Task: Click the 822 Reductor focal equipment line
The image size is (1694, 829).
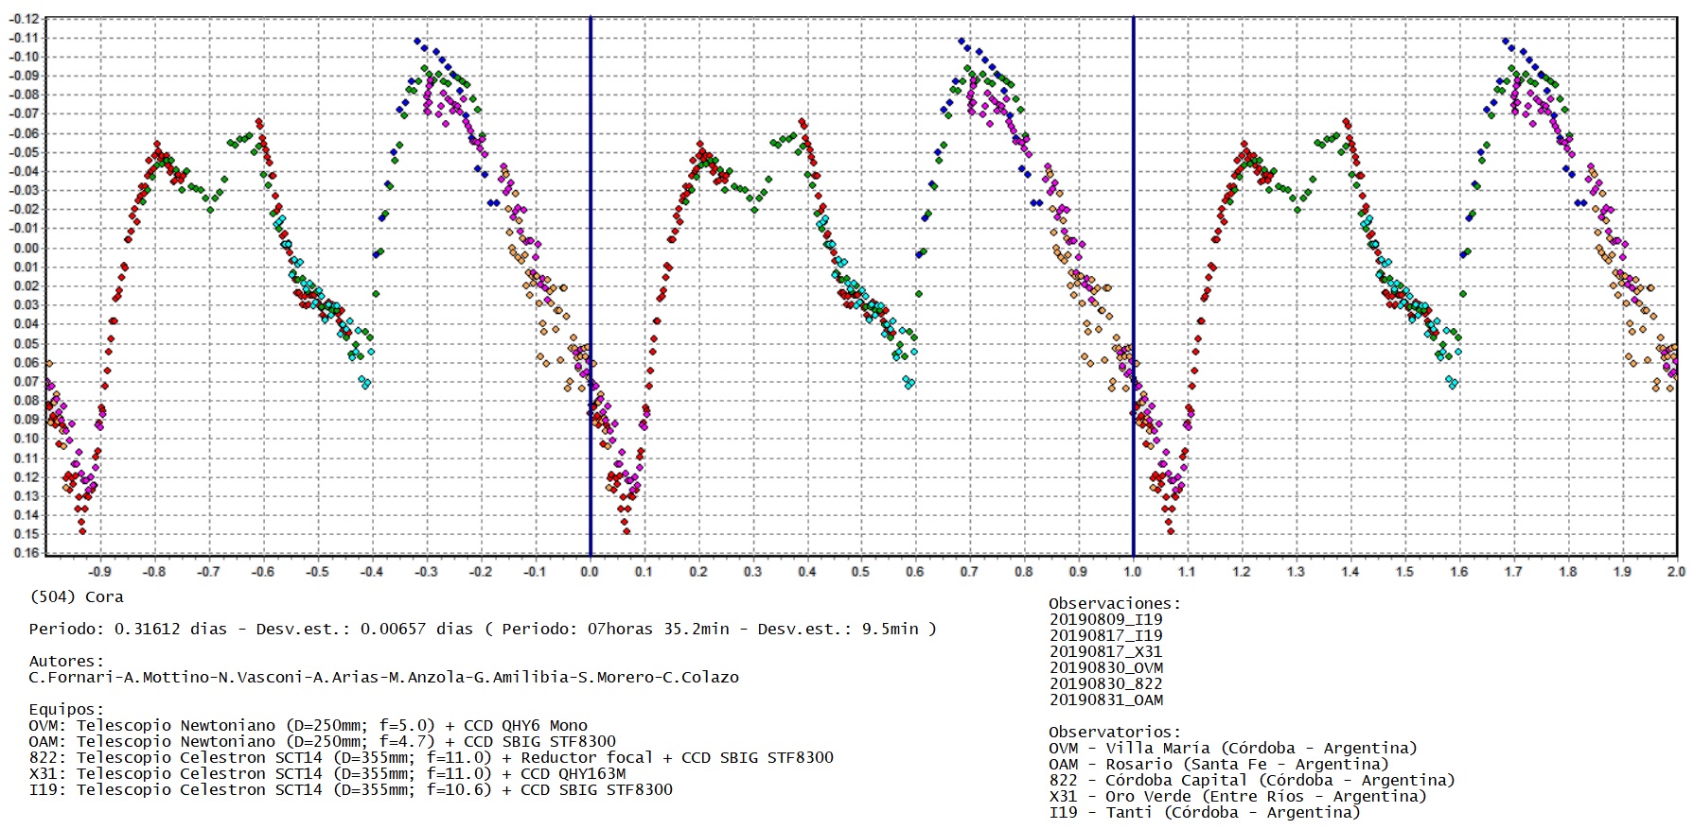Action: tap(432, 757)
